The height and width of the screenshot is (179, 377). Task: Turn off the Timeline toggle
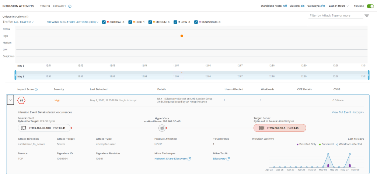(370, 6)
